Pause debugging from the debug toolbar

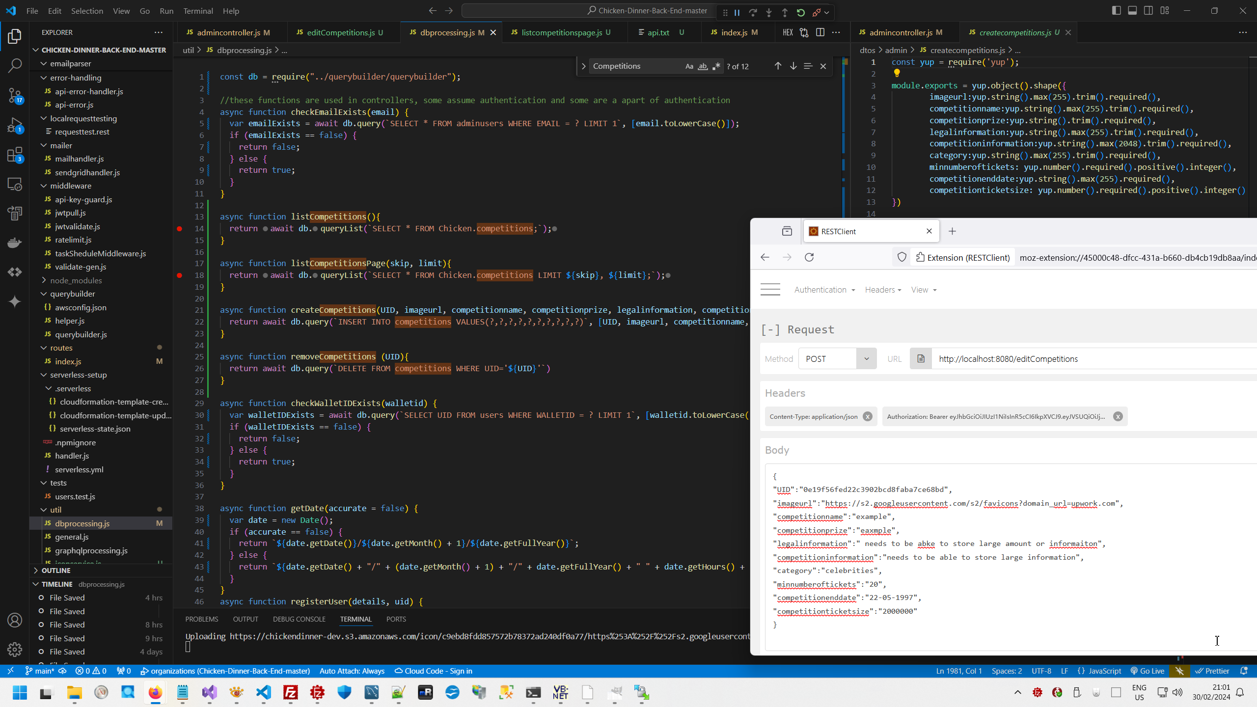pyautogui.click(x=737, y=13)
